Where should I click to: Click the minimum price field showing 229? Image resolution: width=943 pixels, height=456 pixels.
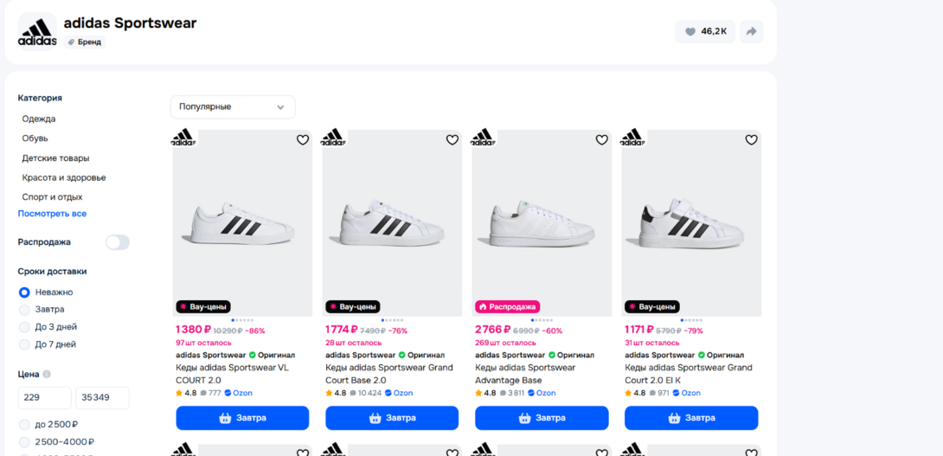pyautogui.click(x=44, y=398)
